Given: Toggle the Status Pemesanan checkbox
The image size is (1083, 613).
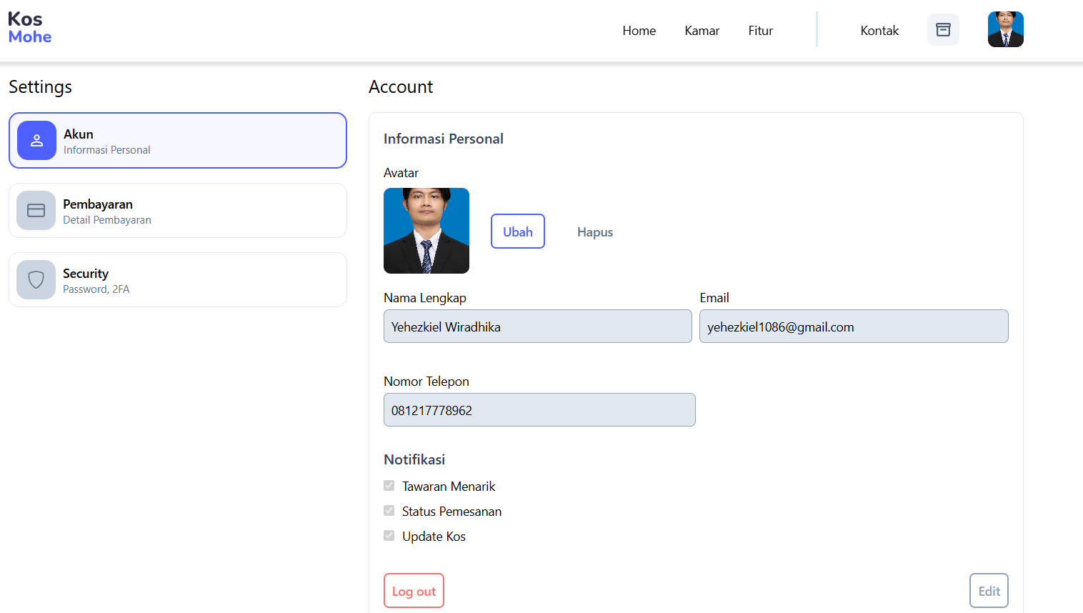Looking at the screenshot, I should click(x=389, y=511).
